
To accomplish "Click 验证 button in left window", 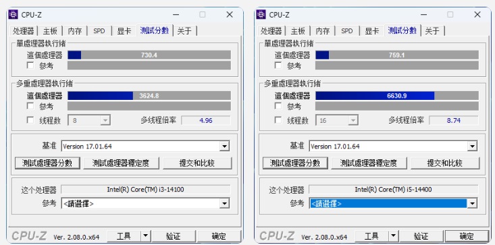I will [x=173, y=236].
